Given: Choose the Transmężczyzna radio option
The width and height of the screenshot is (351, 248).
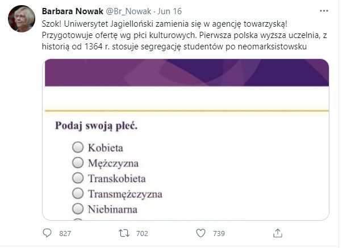Looking at the screenshot, I should pos(78,194).
